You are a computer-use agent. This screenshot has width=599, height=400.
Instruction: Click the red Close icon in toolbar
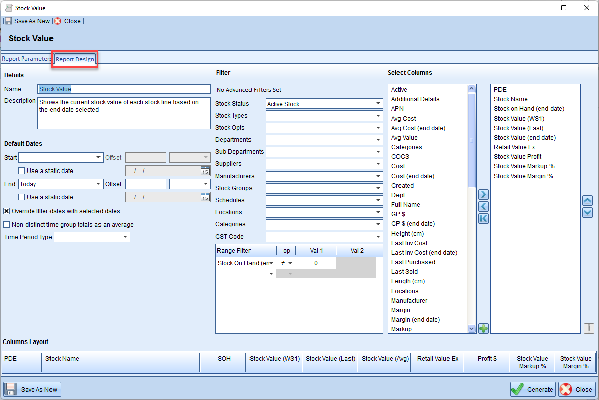tap(58, 21)
